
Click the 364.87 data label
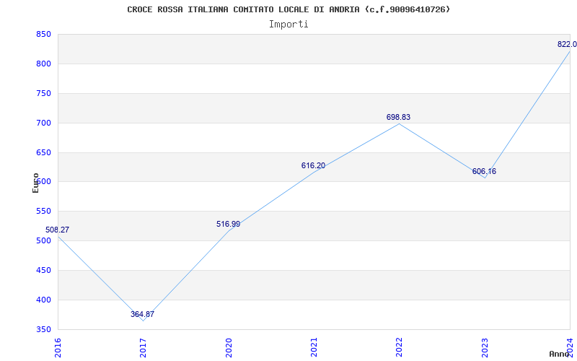[x=142, y=314]
